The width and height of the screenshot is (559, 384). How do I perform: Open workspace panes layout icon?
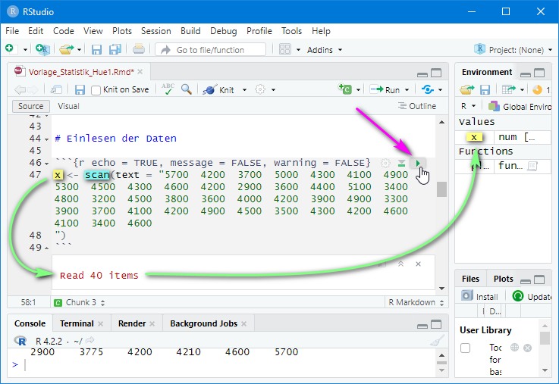285,49
